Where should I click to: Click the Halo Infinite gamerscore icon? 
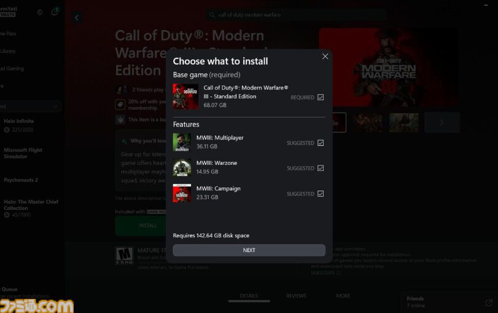(x=7, y=130)
